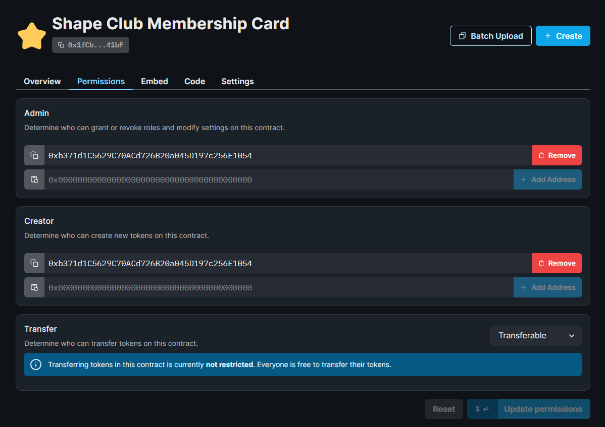Open the Settings tab
Screen dimensions: 605x427
(x=237, y=81)
